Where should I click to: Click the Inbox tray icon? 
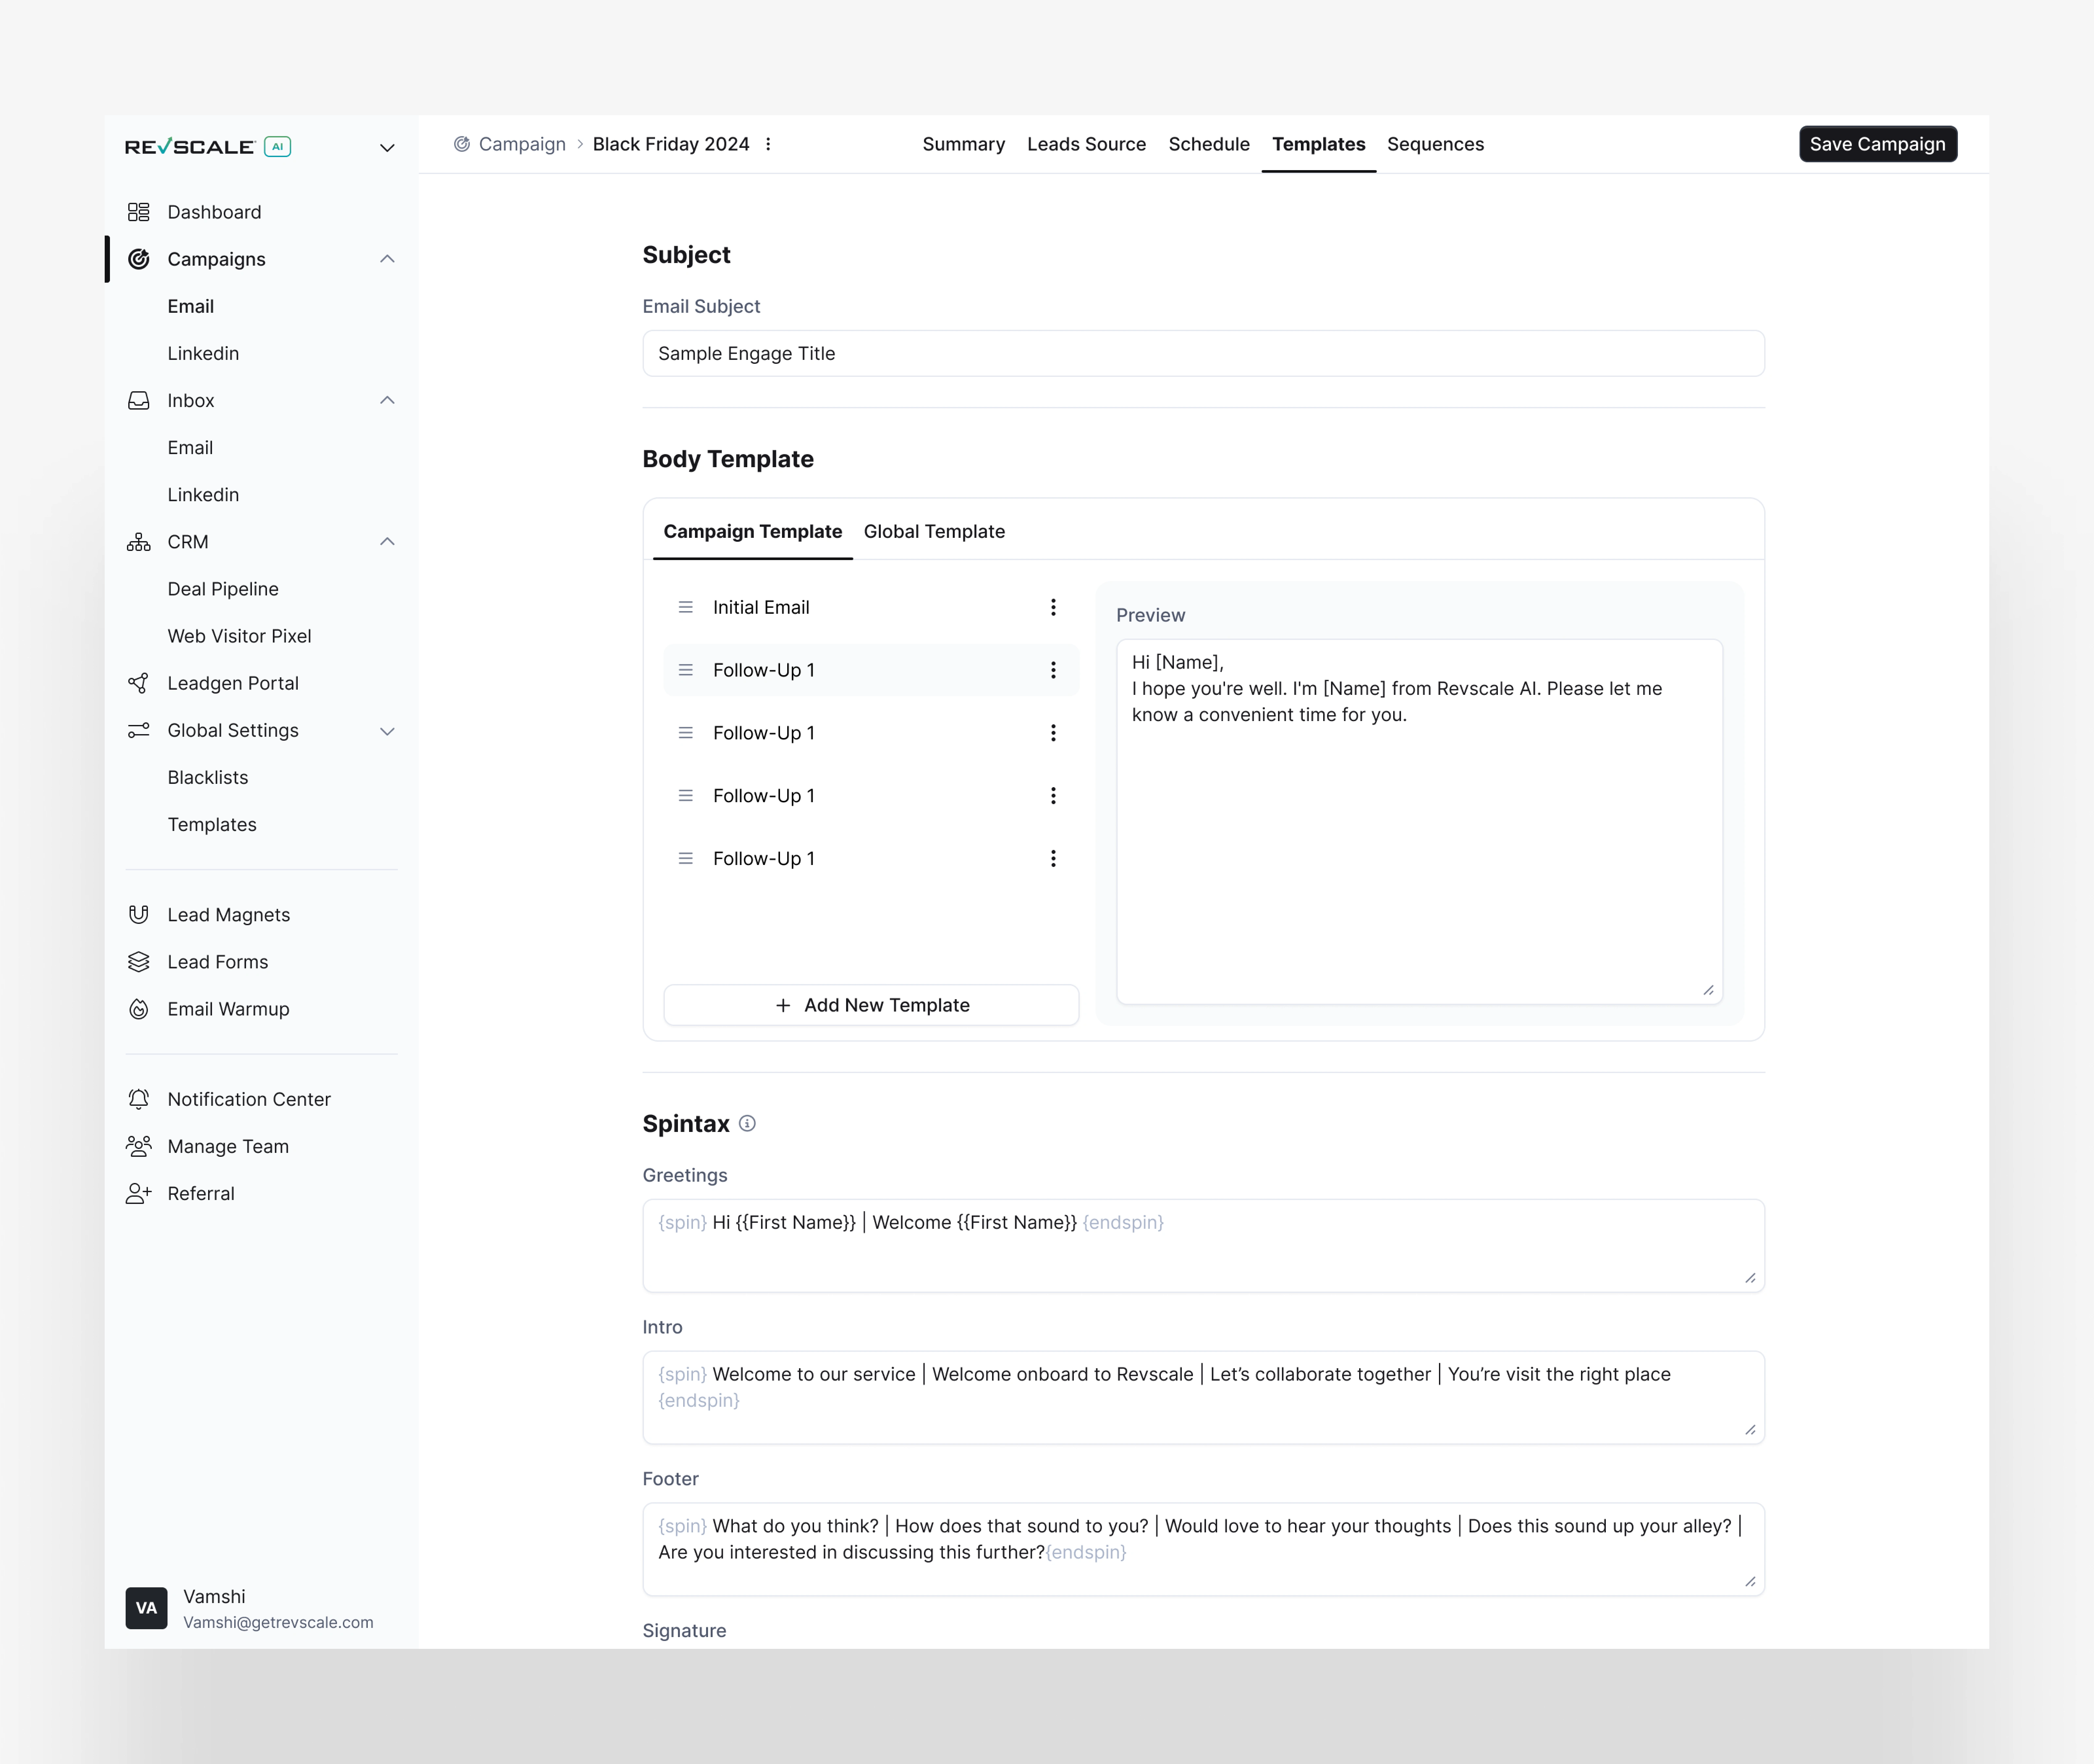point(139,400)
